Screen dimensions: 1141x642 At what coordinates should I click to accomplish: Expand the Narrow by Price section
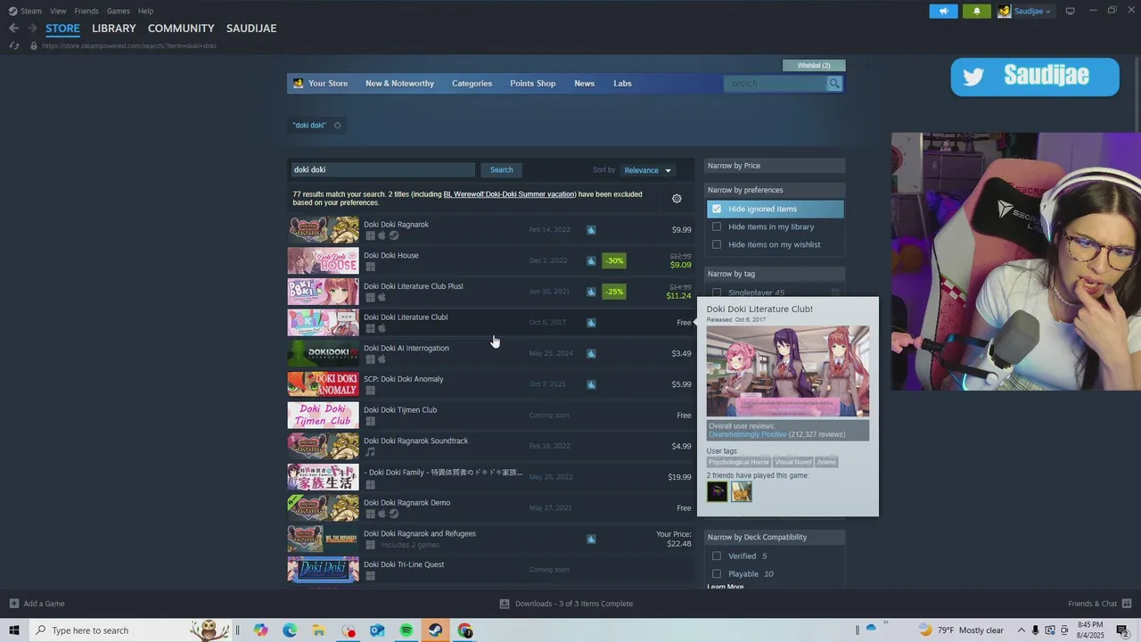775,166
